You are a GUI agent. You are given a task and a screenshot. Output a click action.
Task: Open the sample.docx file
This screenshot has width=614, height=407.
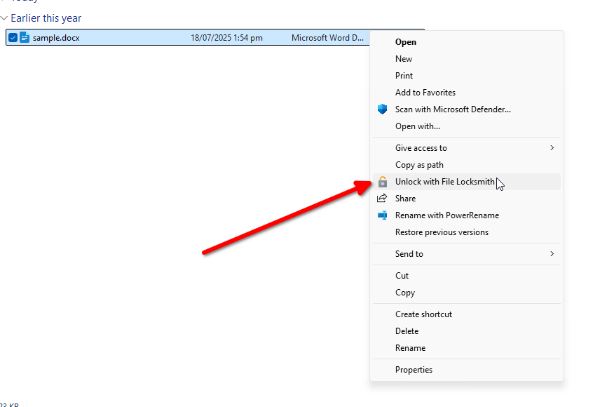[406, 41]
